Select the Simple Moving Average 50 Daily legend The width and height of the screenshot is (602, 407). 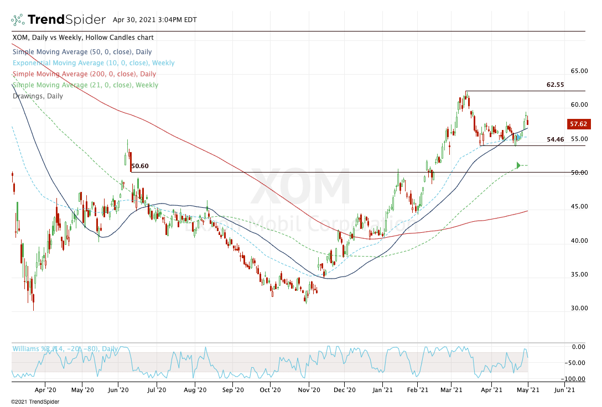tap(82, 52)
